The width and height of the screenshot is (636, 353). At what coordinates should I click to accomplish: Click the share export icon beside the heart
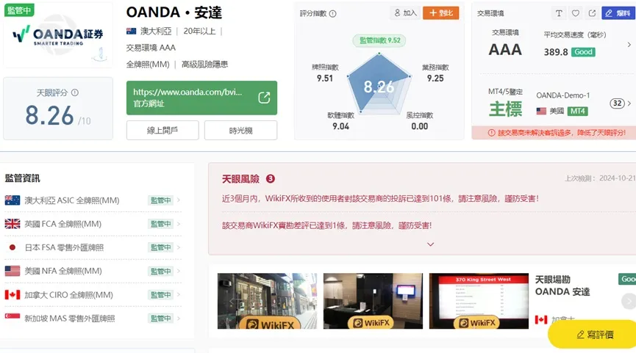592,13
